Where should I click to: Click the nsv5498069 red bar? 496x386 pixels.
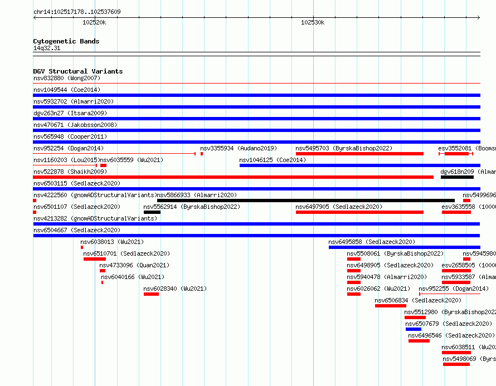[456, 364]
